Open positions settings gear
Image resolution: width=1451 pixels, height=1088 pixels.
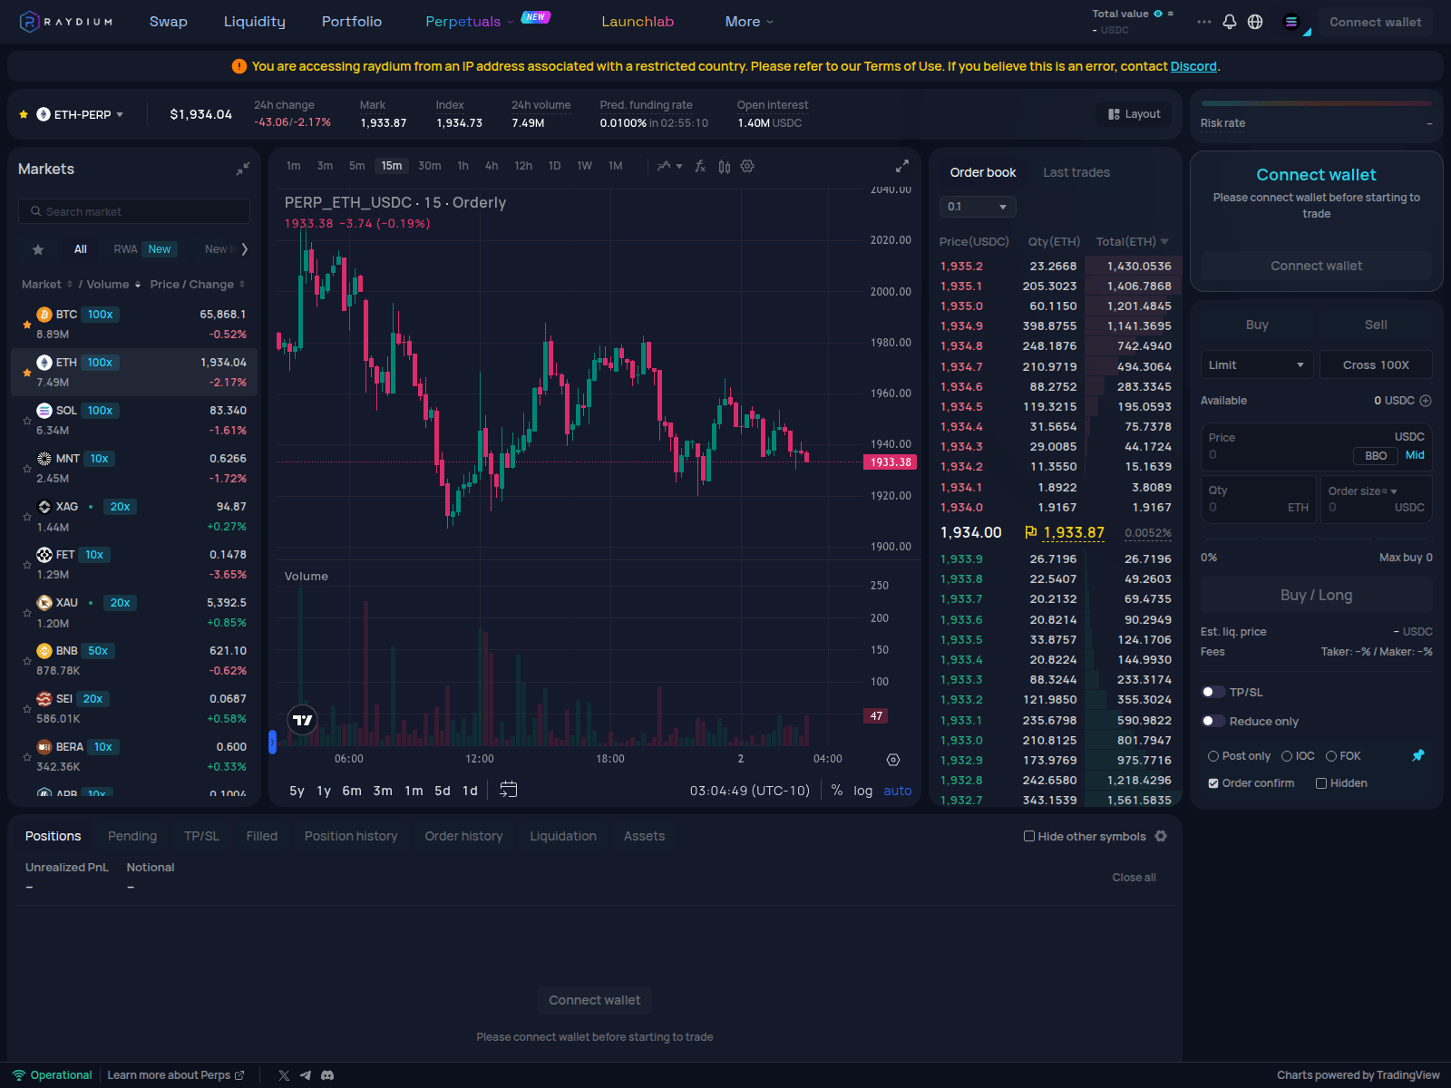[x=1161, y=836]
